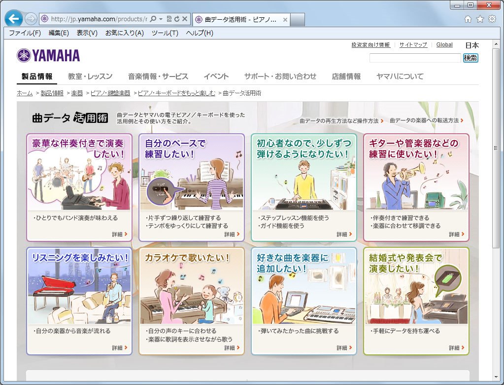Open the ツール(T) menu
Viewport: 504px width, 385px height.
pyautogui.click(x=165, y=33)
